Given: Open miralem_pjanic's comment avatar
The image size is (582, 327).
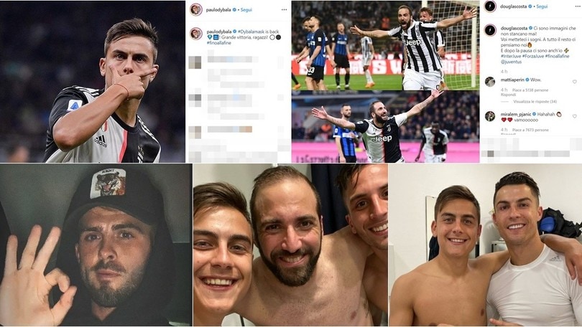Looking at the screenshot, I should click(490, 116).
